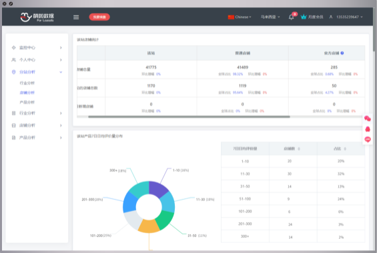
Task: Open the notification bell icon
Action: point(291,17)
